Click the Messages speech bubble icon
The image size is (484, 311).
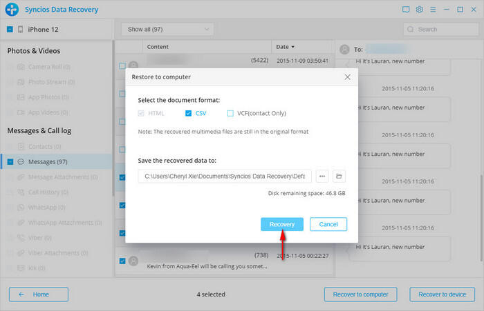coord(21,161)
